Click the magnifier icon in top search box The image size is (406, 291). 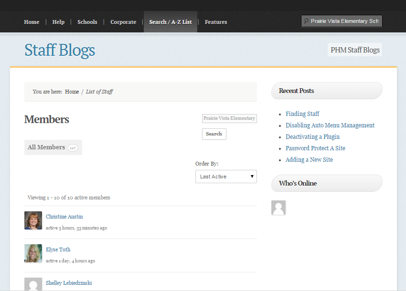pos(306,21)
